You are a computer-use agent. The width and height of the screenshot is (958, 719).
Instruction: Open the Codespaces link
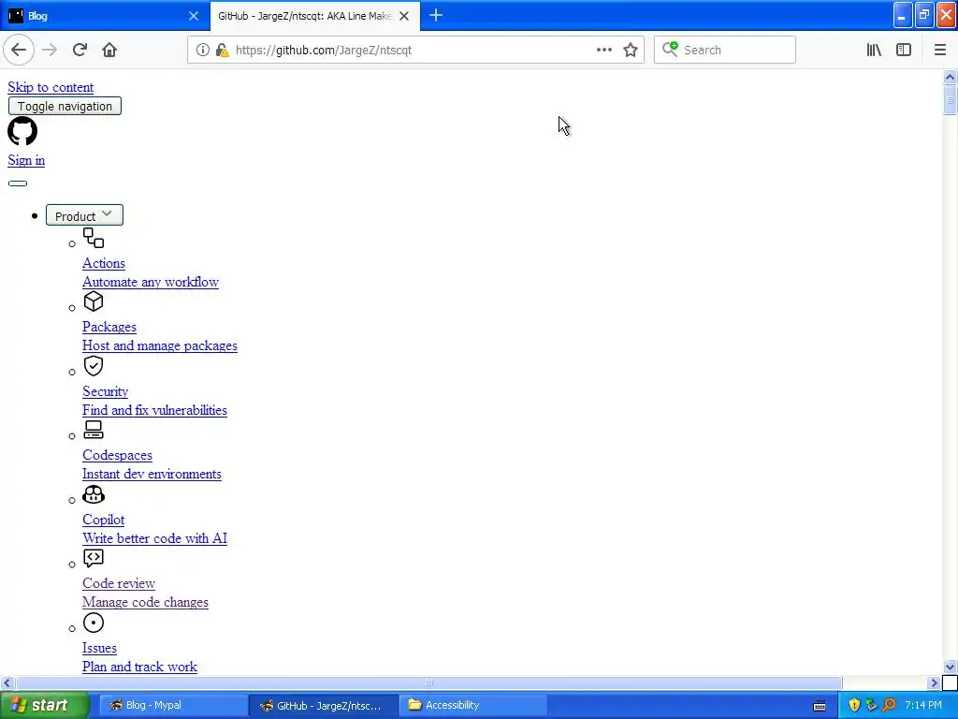[x=117, y=456]
